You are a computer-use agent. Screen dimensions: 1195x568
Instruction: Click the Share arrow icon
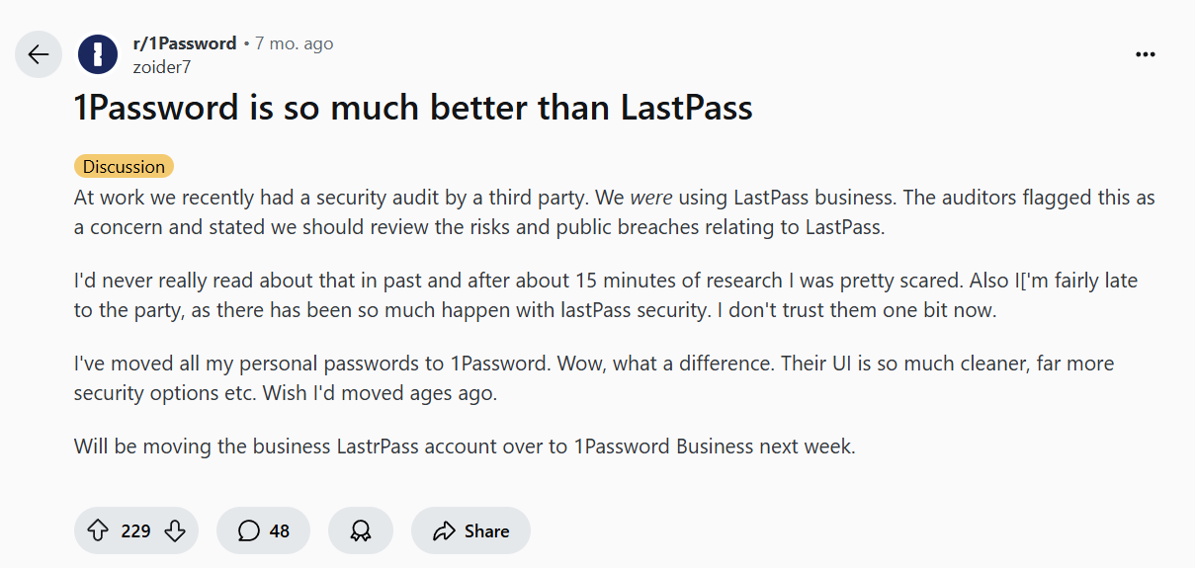(x=444, y=531)
